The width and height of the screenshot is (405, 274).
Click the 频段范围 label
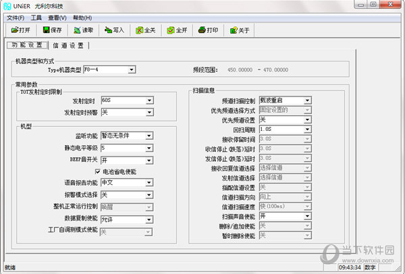pos(205,70)
